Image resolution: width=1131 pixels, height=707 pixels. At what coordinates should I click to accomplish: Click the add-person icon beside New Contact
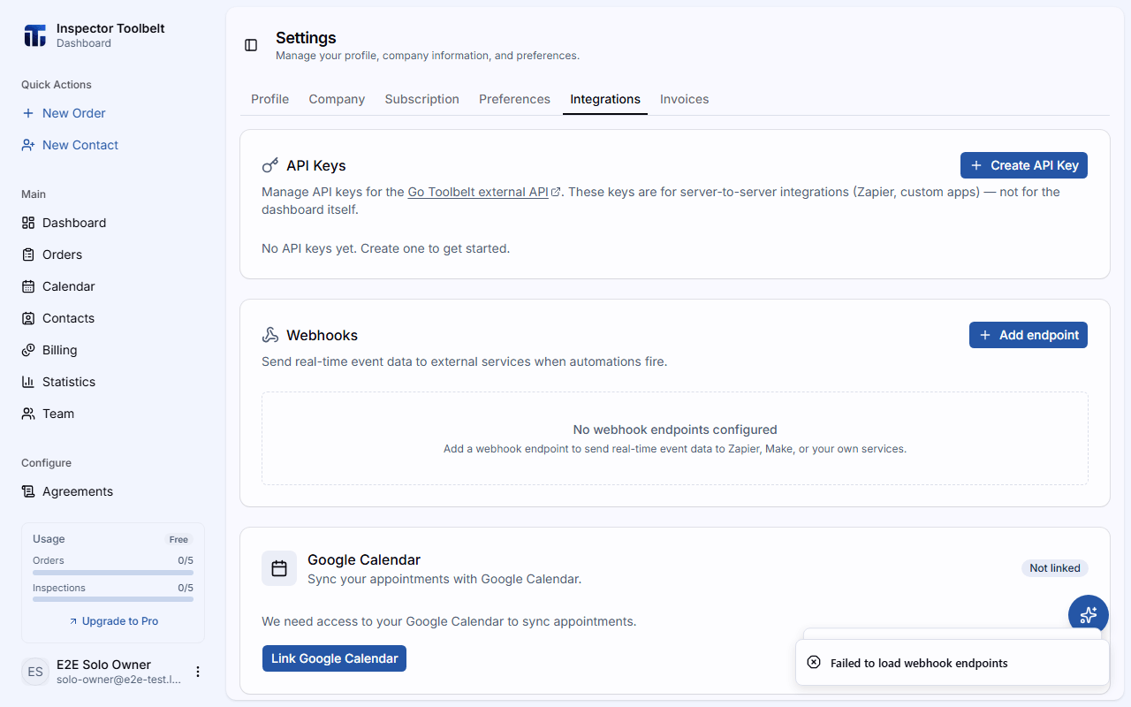pyautogui.click(x=28, y=145)
